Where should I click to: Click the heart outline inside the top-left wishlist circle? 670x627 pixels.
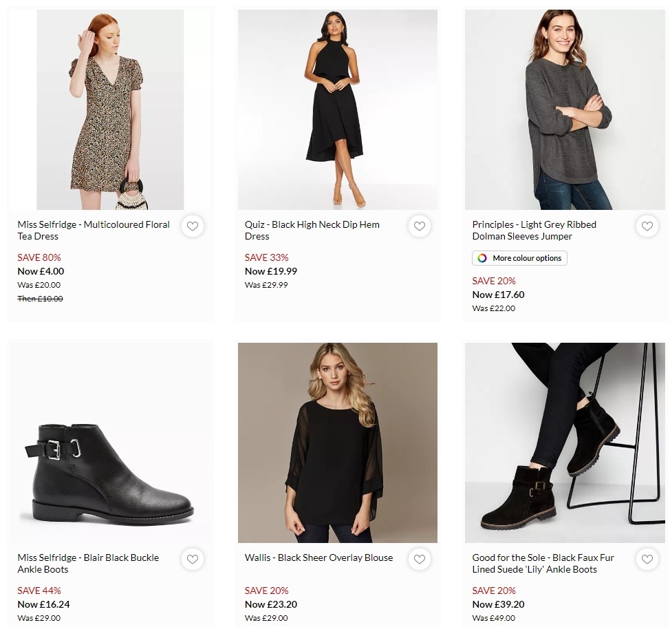coord(193,226)
